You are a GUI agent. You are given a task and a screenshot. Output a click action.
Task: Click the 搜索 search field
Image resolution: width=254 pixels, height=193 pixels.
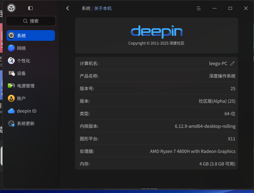[31, 21]
